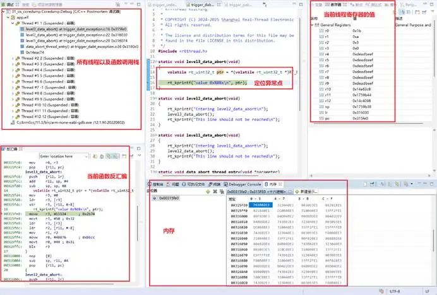Expand the Thread #2 node
The image size is (437, 295).
coord(13,58)
